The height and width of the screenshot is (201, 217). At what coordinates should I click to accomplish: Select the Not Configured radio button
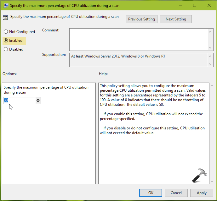[6, 32]
